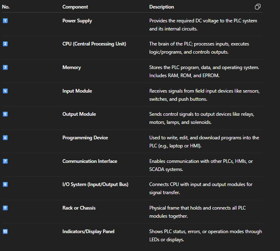Select the number 8 badge beside I/O System
This screenshot has width=280, height=251.
[x=5, y=184]
